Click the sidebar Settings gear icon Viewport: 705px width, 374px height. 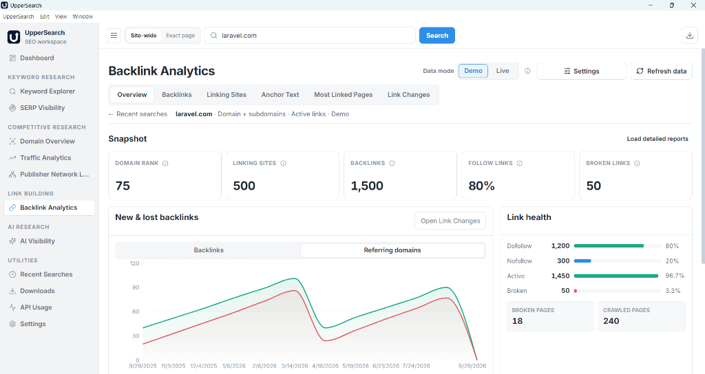(x=12, y=324)
